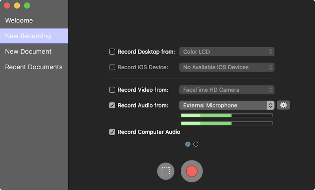Toggle the Record iOS Device checkbox
Image resolution: width=315 pixels, height=190 pixels.
(x=112, y=67)
